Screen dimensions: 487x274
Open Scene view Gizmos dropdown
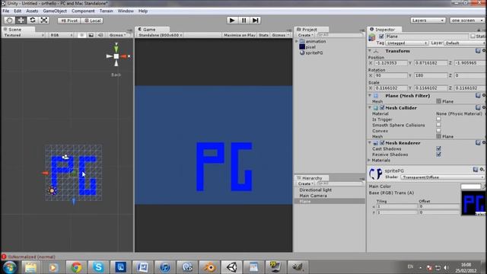point(118,35)
